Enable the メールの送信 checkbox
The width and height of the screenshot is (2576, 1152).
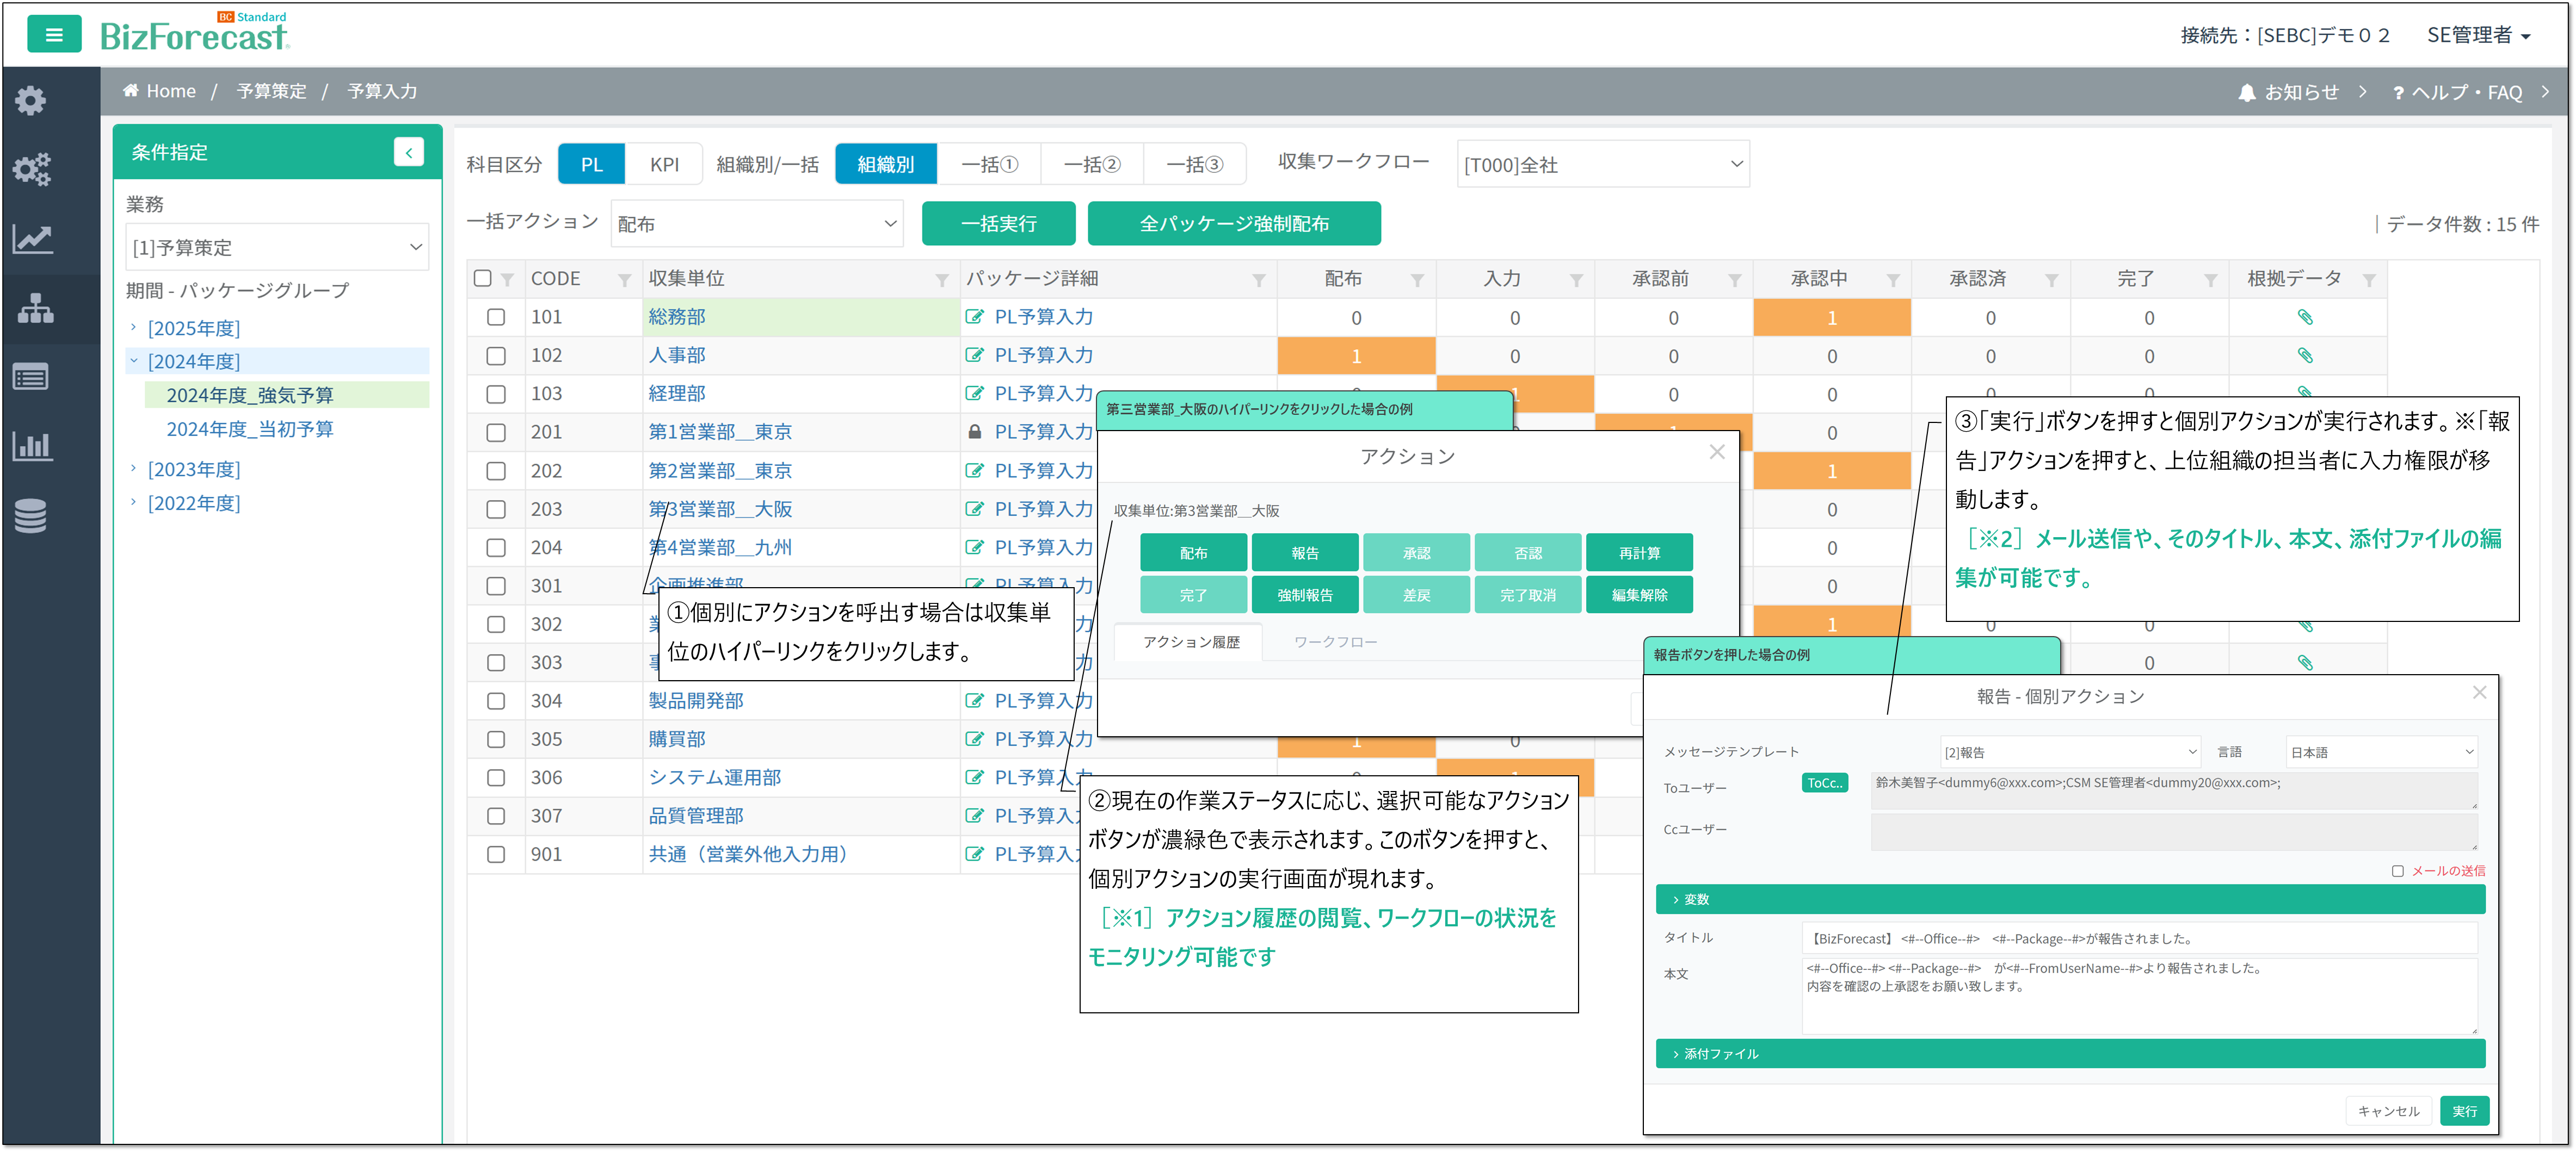pyautogui.click(x=2397, y=871)
